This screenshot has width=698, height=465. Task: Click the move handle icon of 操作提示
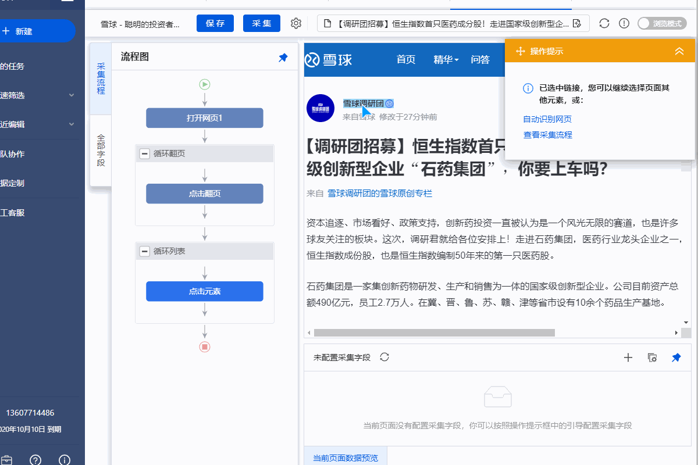tap(521, 51)
